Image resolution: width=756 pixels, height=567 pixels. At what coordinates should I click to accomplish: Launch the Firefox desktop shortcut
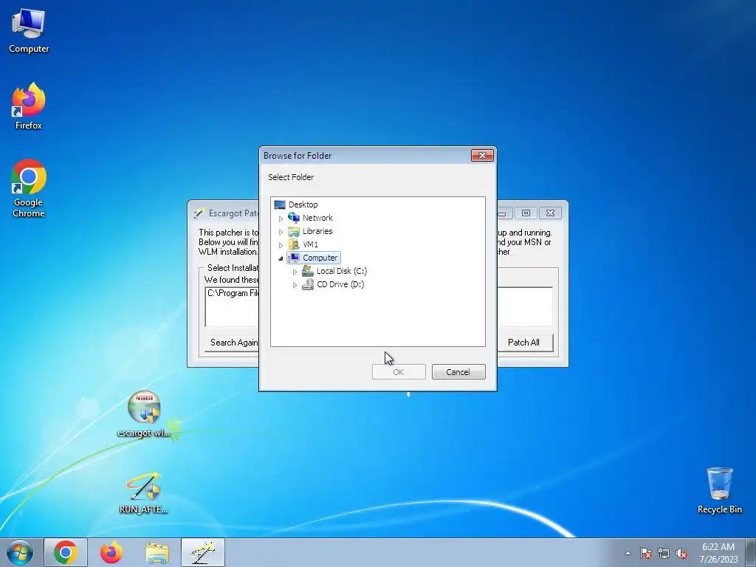29,106
